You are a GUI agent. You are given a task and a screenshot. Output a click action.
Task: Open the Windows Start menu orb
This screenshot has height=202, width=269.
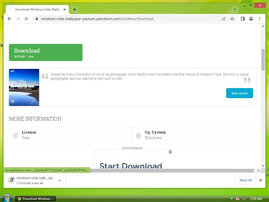[x=7, y=198]
